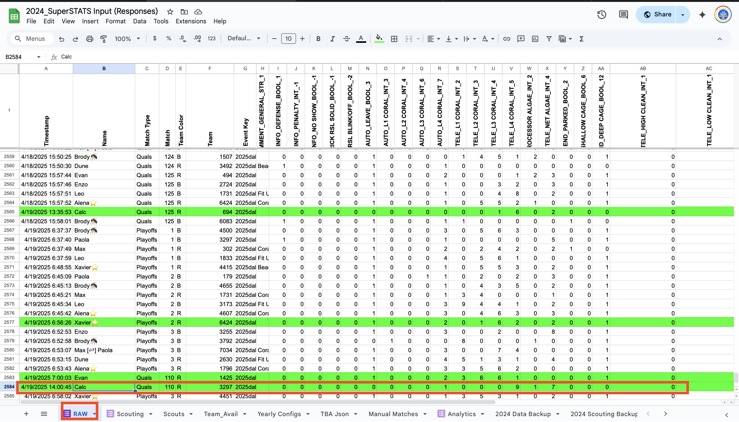Open version history clock icon
The image size is (739, 422).
coord(601,15)
